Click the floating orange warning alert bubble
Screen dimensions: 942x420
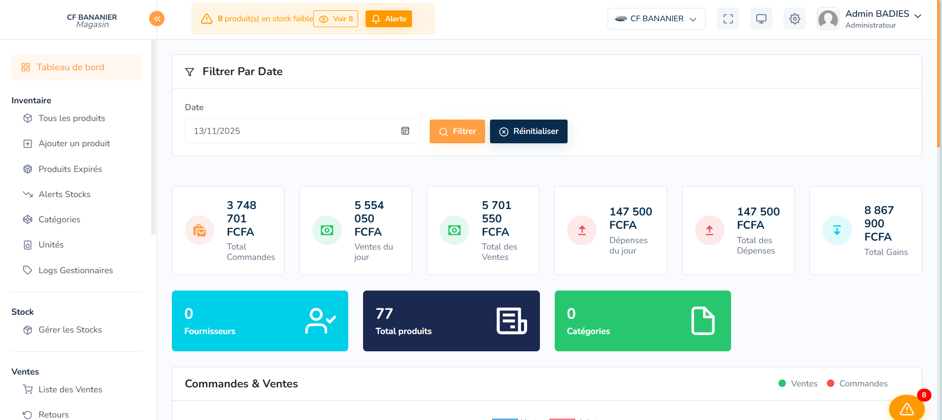coord(906,409)
